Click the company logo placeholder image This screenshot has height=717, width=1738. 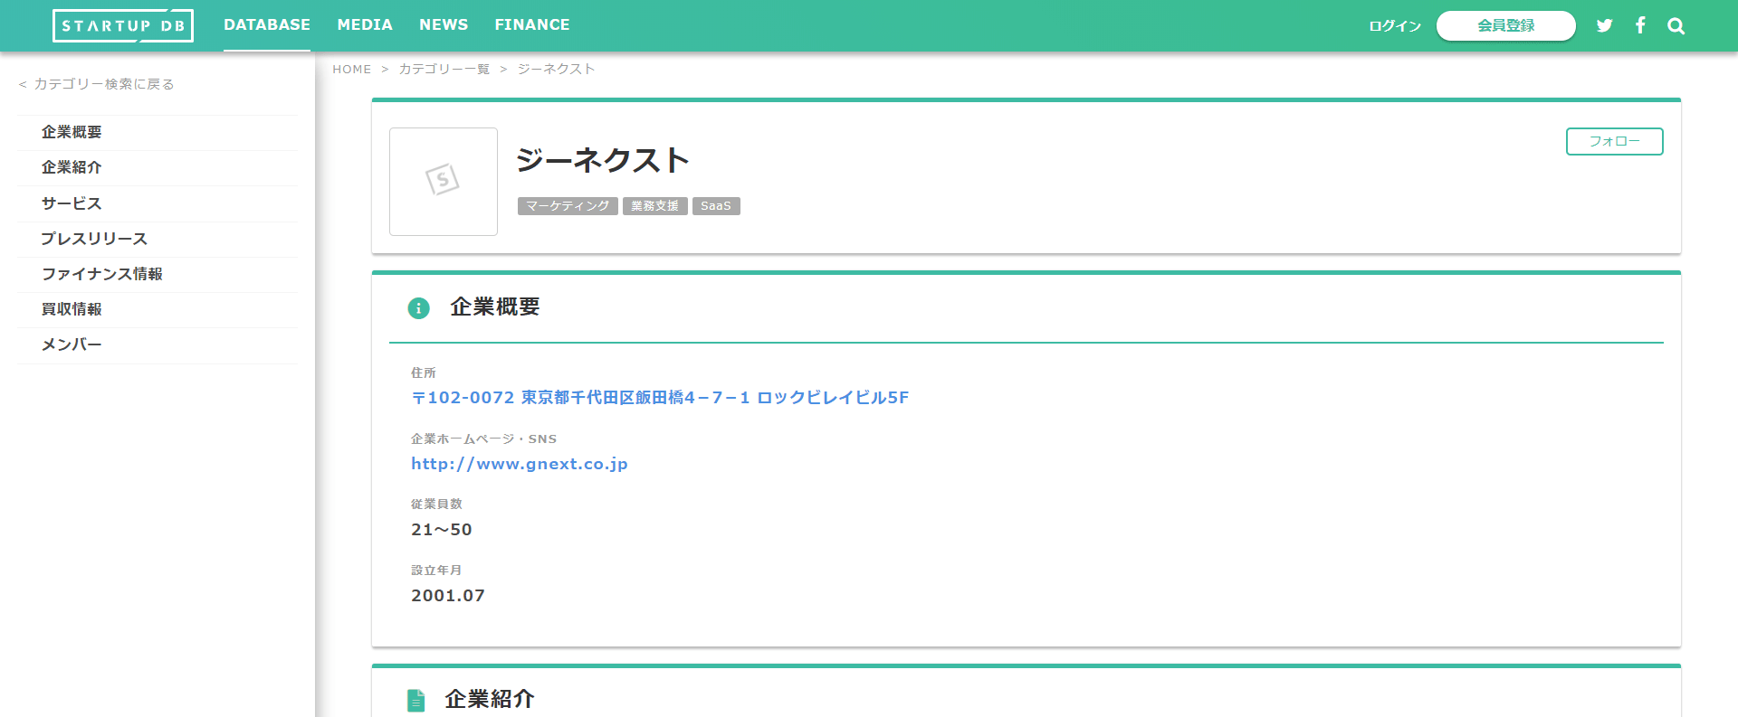point(444,182)
